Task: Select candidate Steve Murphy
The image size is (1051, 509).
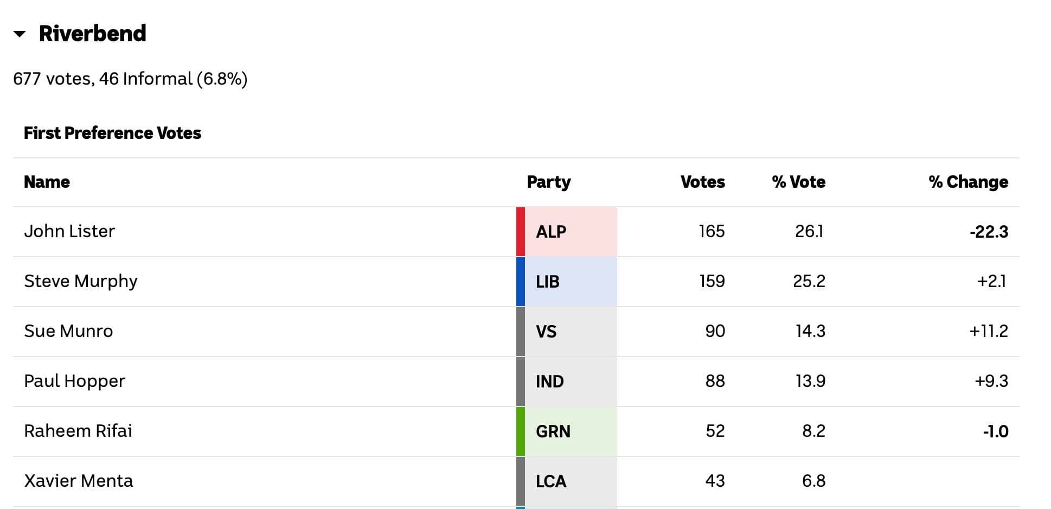Action: pos(81,282)
